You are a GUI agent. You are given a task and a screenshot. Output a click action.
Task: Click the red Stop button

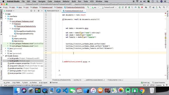(142, 7)
